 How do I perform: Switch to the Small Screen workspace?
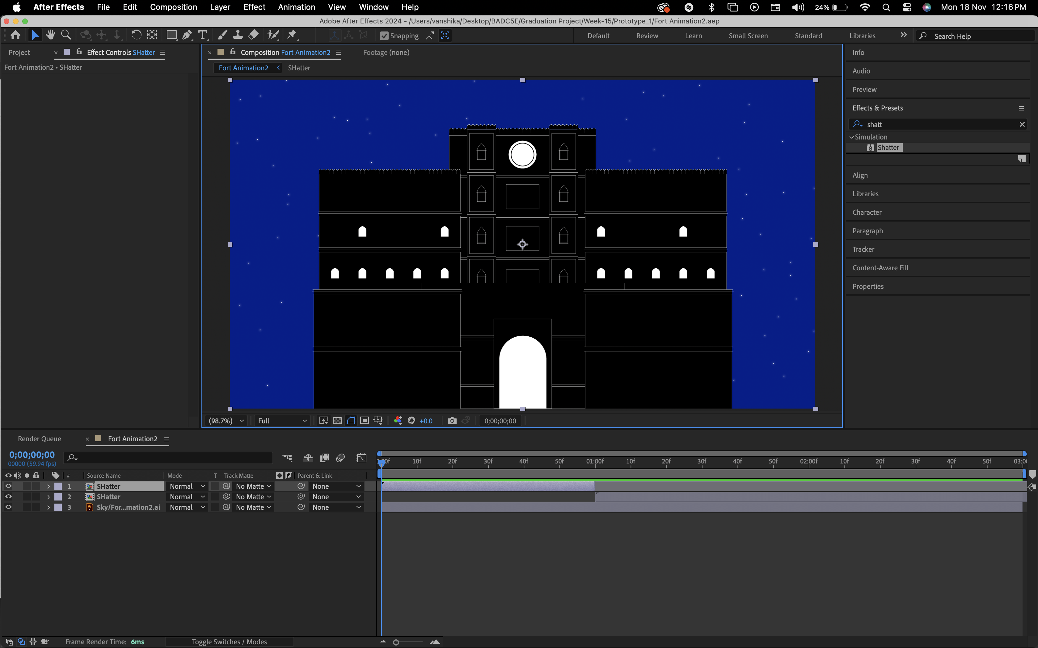(748, 36)
